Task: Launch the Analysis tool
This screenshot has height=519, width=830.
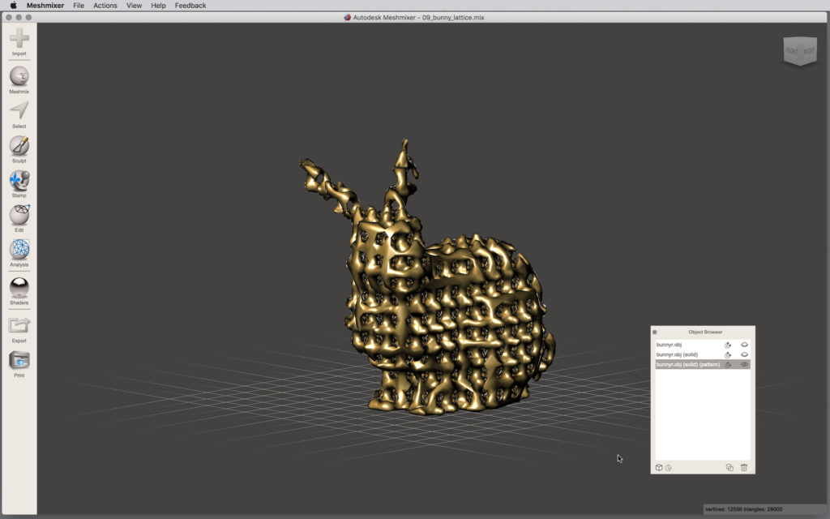Action: click(x=19, y=250)
